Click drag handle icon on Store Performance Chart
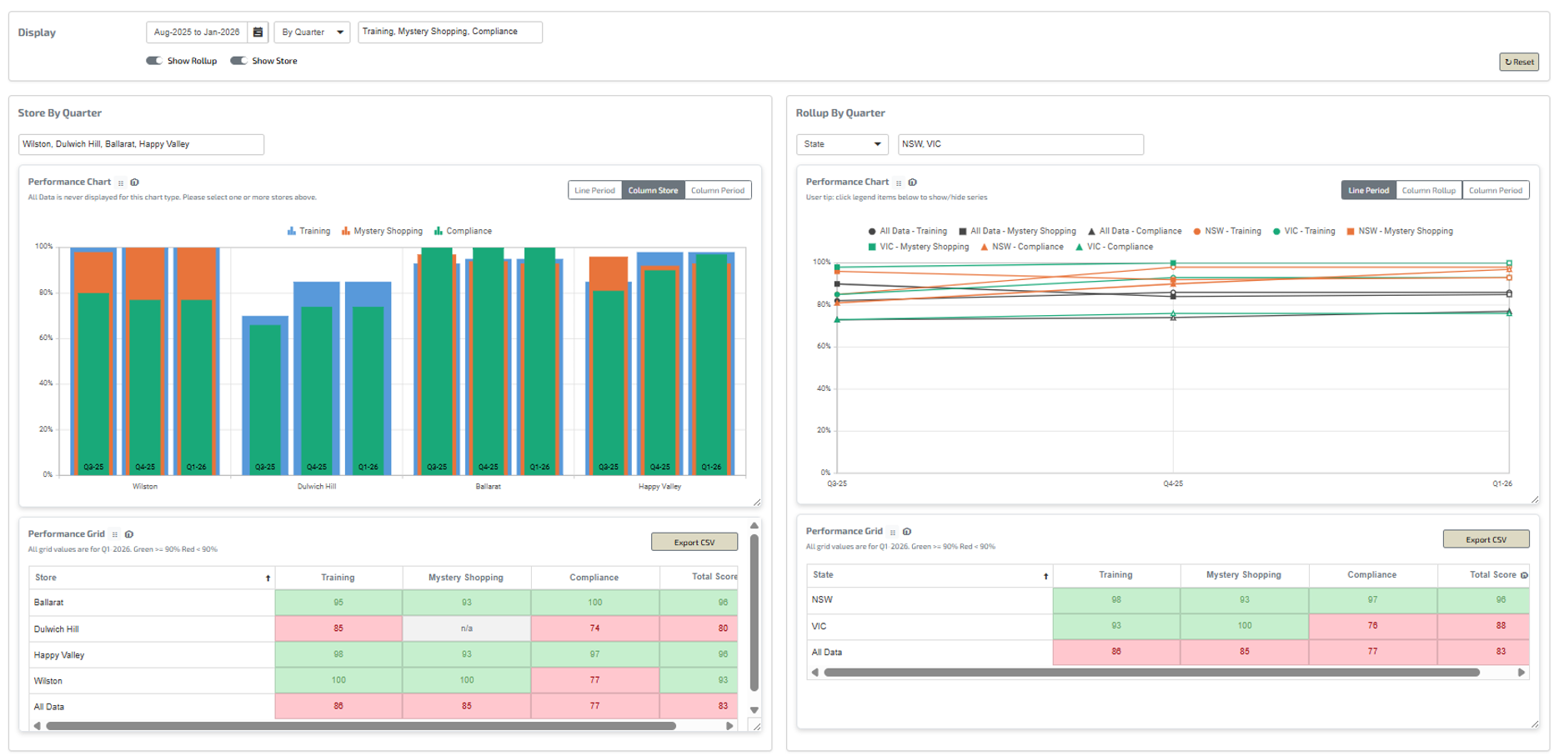Image resolution: width=1554 pixels, height=756 pixels. (121, 183)
